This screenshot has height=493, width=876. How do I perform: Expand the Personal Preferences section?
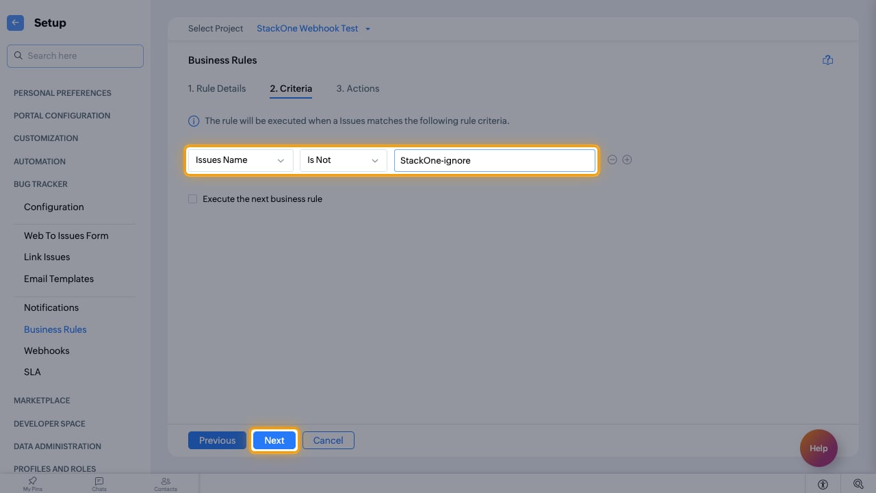pos(62,93)
